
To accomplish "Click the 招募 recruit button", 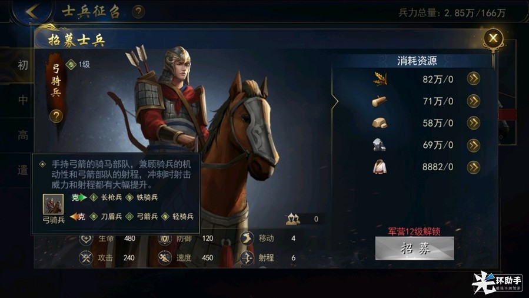I will pyautogui.click(x=415, y=249).
